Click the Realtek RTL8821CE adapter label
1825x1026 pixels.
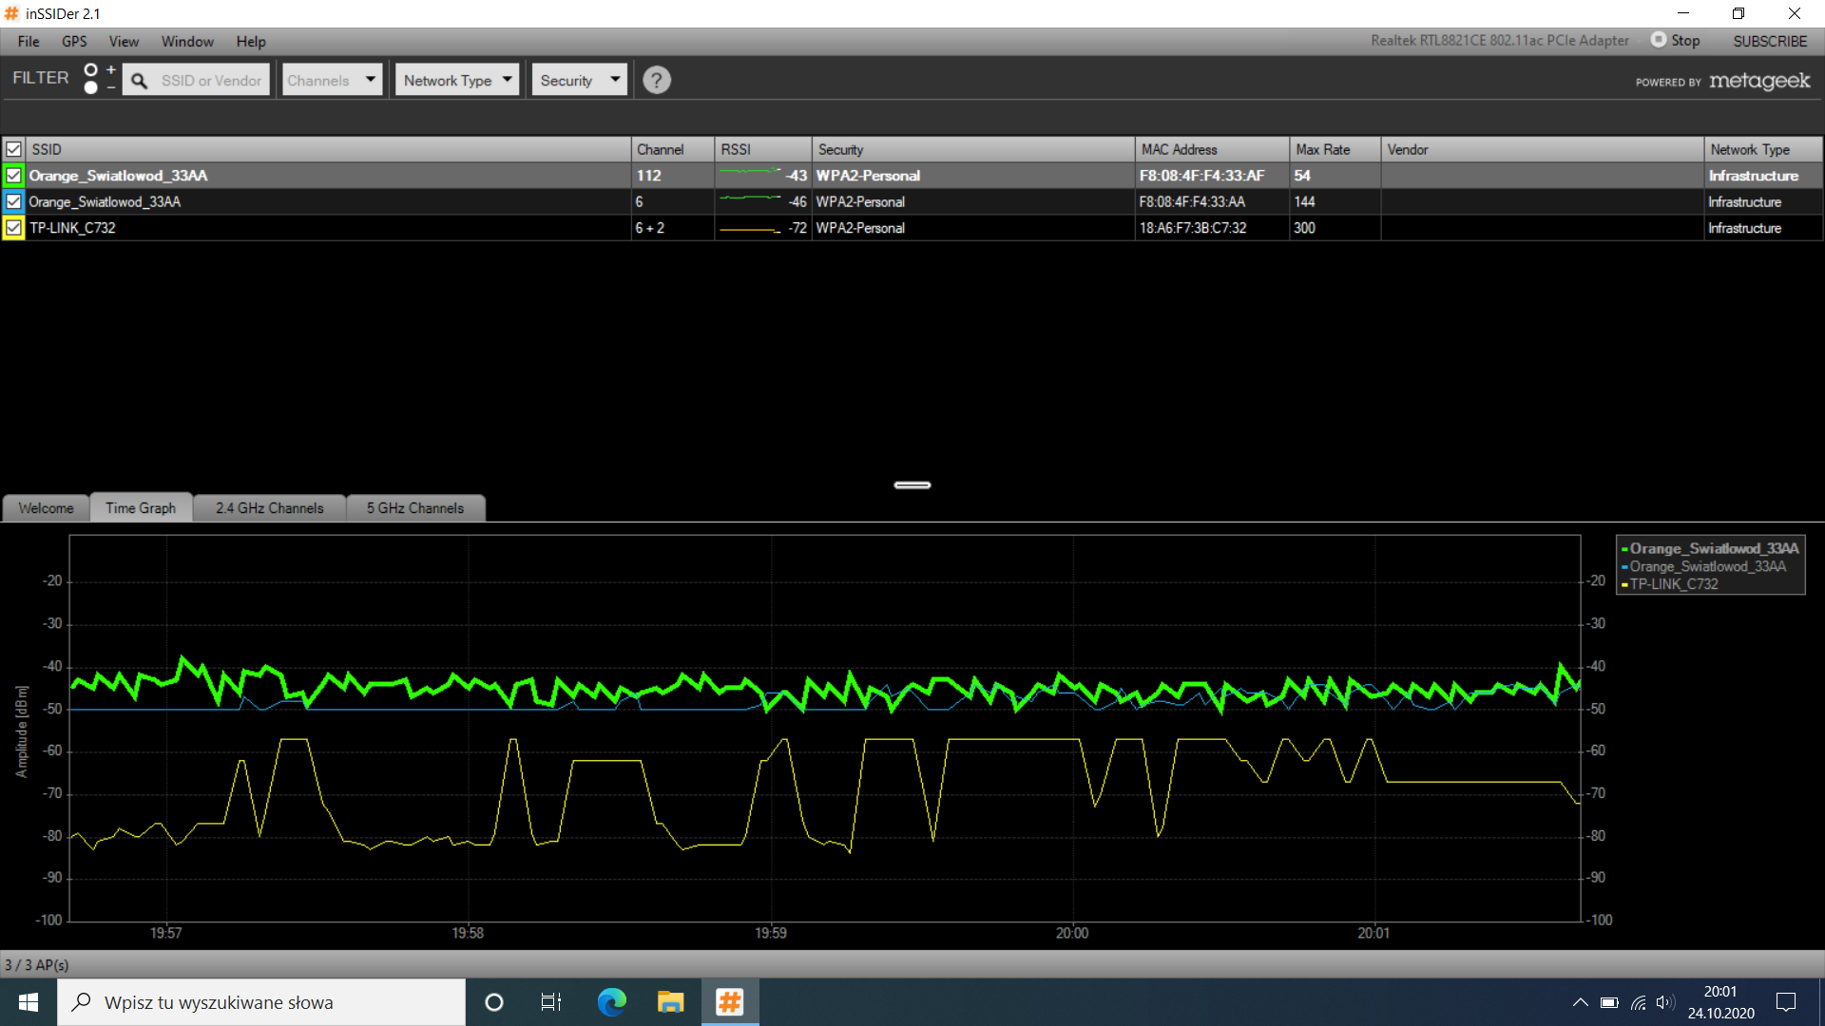pyautogui.click(x=1499, y=40)
